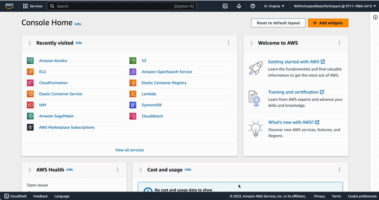This screenshot has height=200, width=379.
Task: Open the help question mark menu
Action: [x=253, y=6]
